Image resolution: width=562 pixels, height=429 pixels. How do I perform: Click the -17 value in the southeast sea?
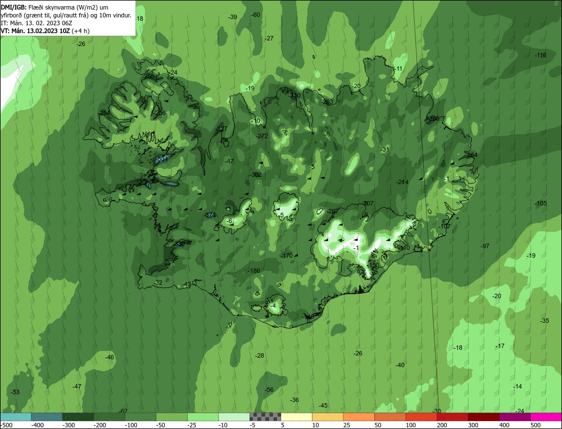pyautogui.click(x=500, y=346)
